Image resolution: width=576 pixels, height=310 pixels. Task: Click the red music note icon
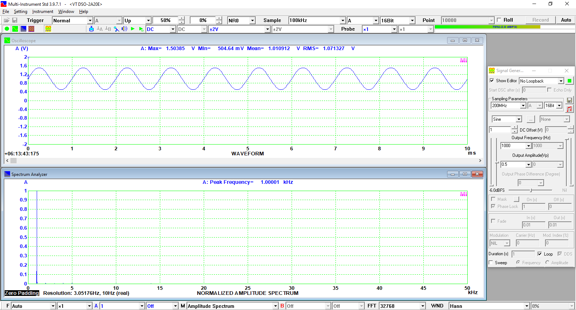click(570, 109)
